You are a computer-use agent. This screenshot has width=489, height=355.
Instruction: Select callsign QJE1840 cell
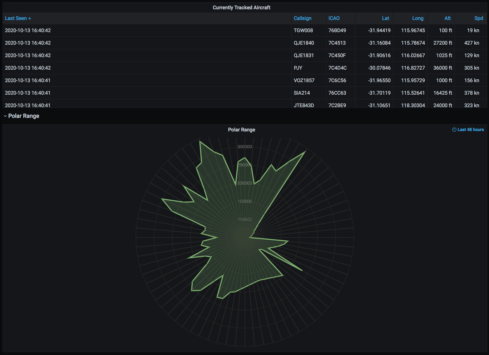(304, 43)
